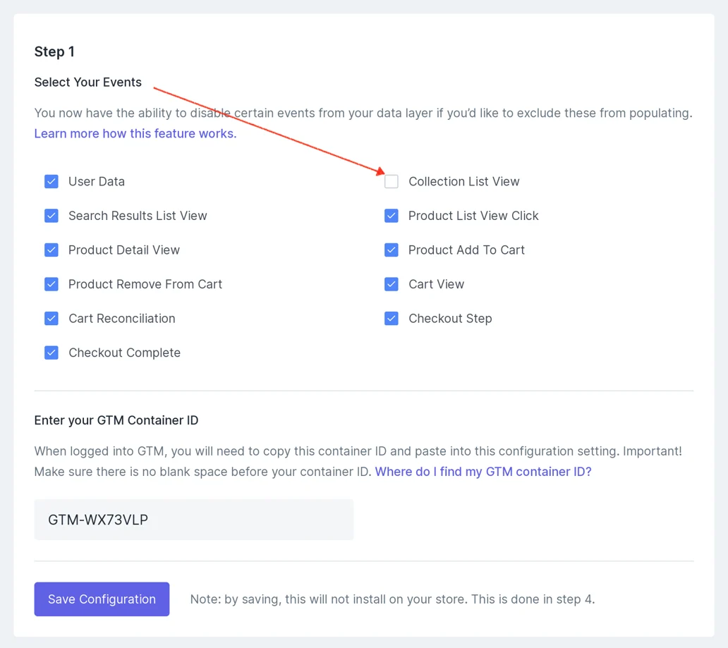Image resolution: width=728 pixels, height=648 pixels.
Task: Uncheck Product List View Click checkbox
Action: 392,216
